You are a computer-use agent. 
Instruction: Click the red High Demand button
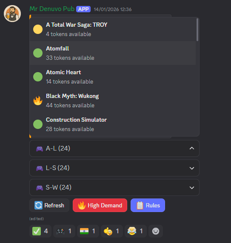(100, 205)
